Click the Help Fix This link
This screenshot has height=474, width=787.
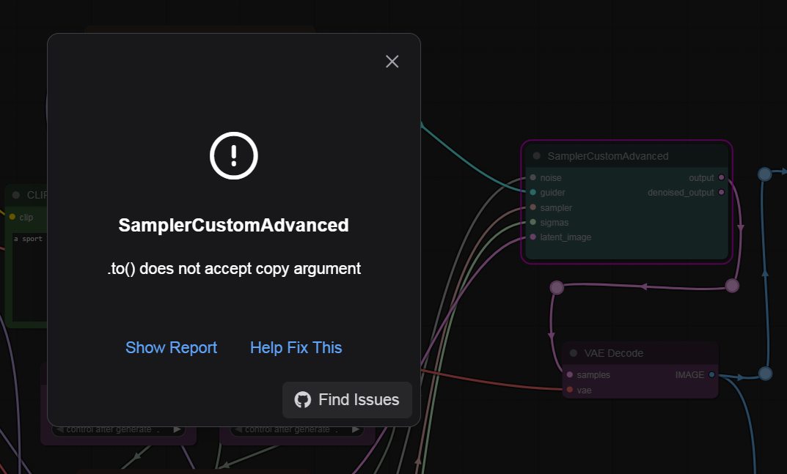[296, 347]
